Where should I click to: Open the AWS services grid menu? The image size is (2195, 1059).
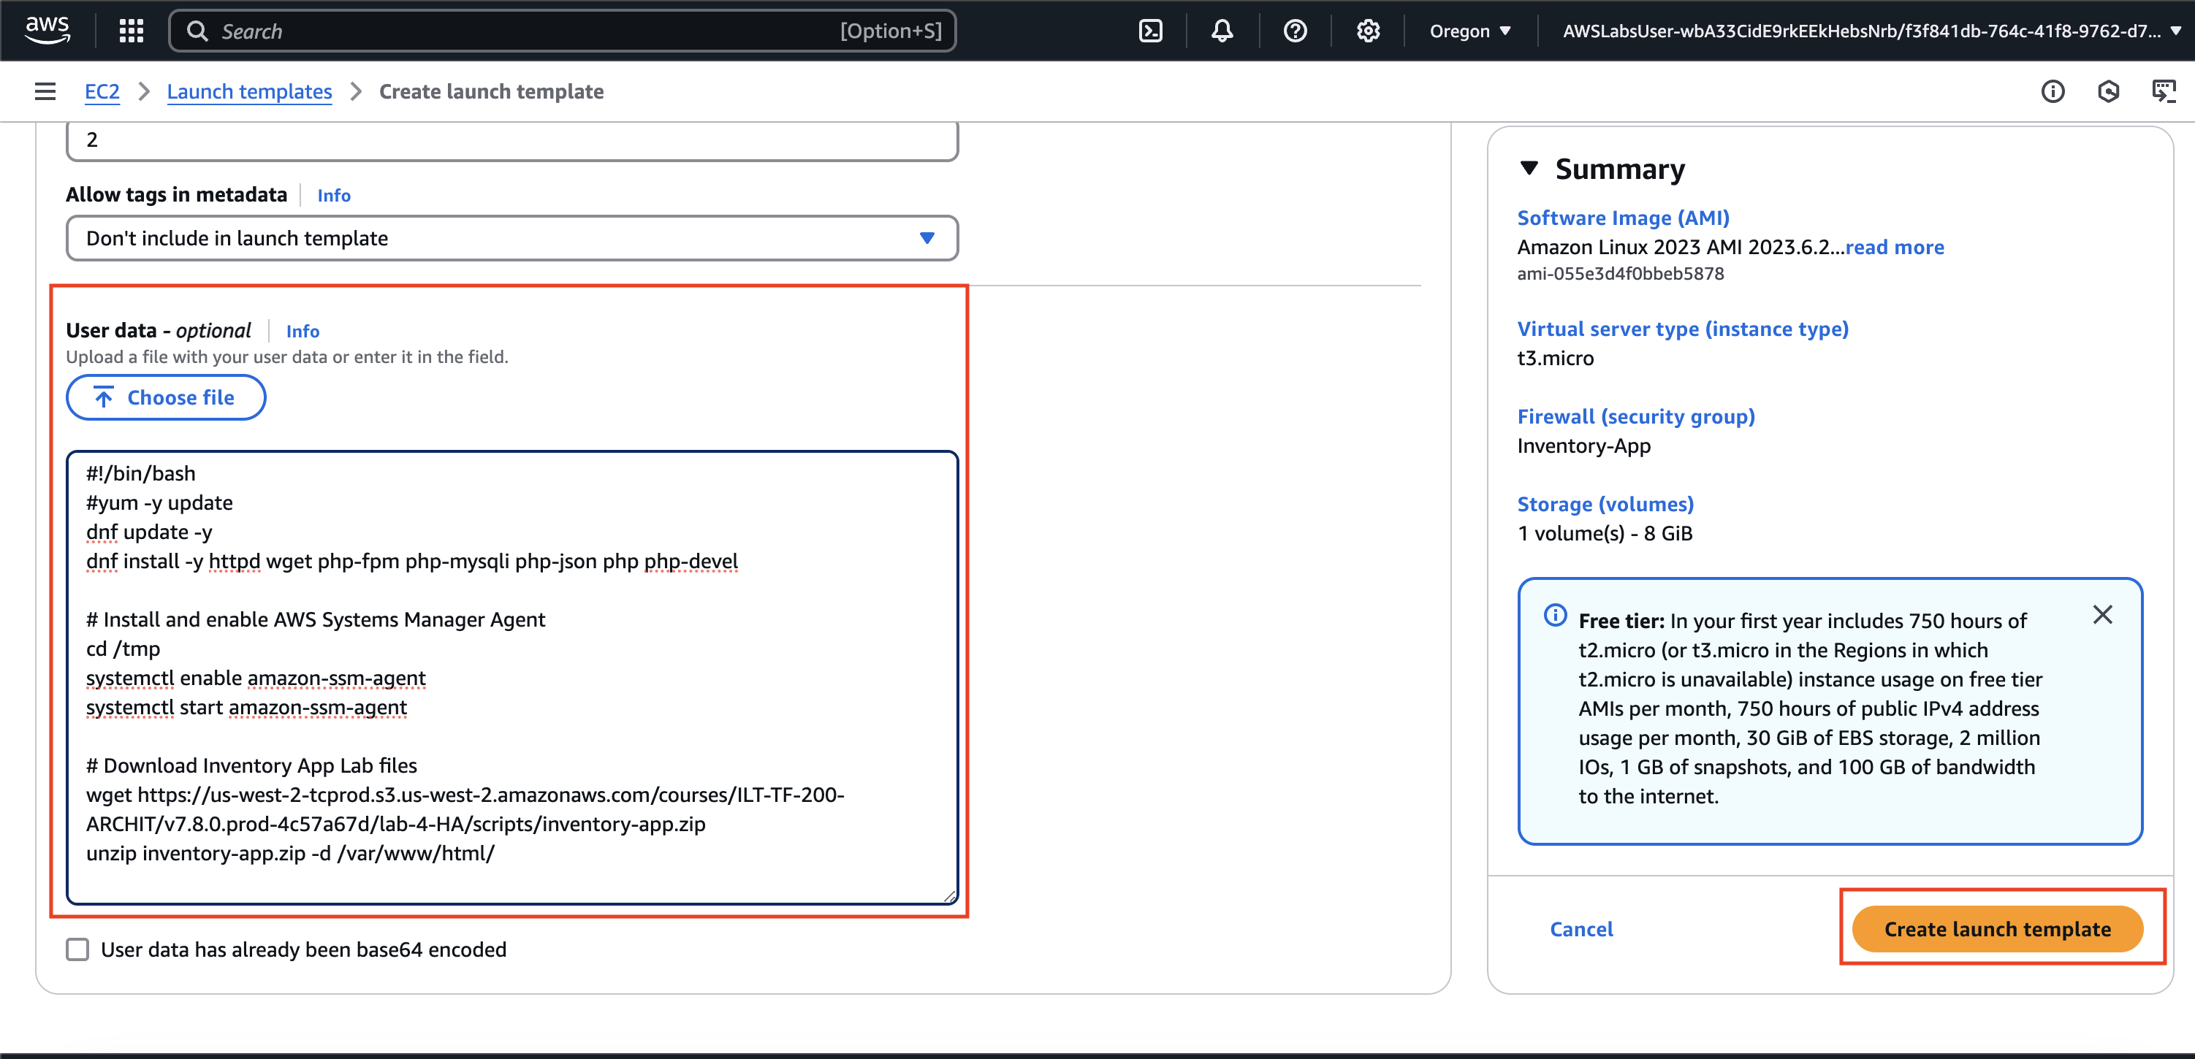tap(132, 31)
